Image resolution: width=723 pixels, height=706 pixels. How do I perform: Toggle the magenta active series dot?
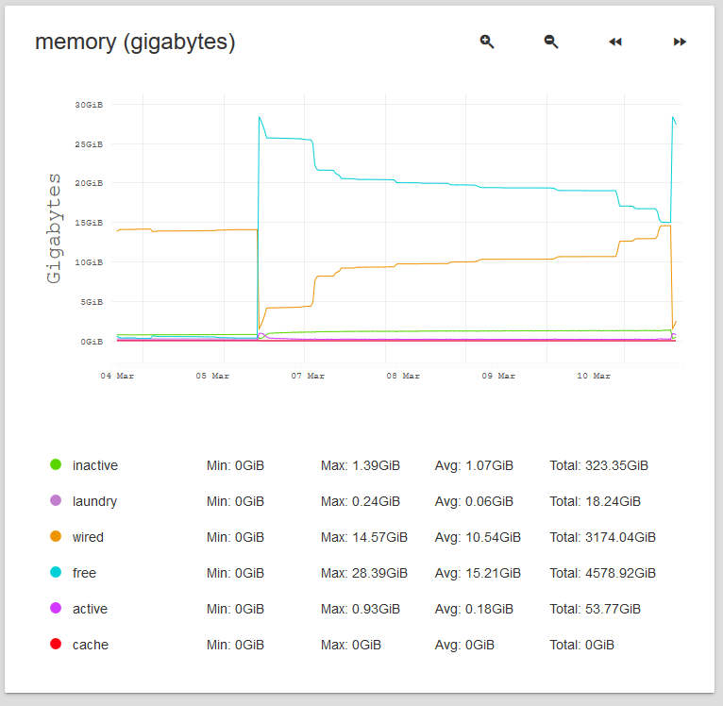coord(56,608)
